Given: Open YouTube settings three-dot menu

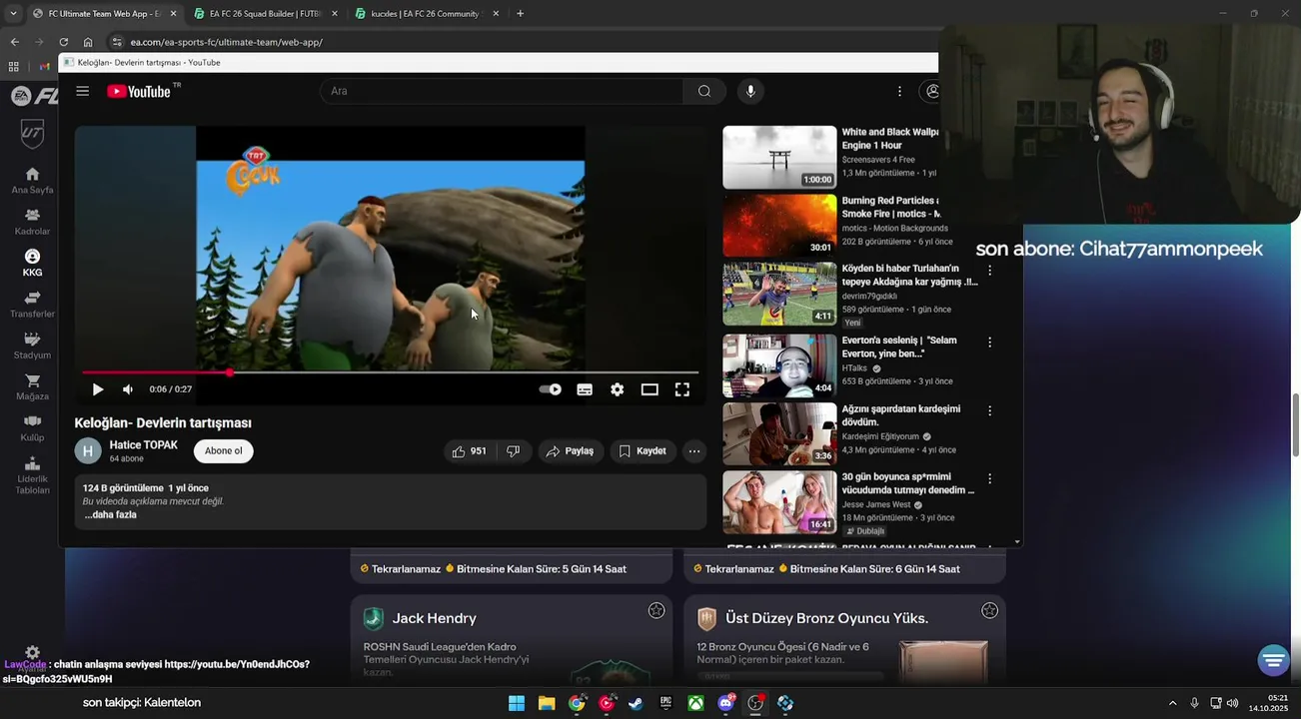Looking at the screenshot, I should 899,91.
